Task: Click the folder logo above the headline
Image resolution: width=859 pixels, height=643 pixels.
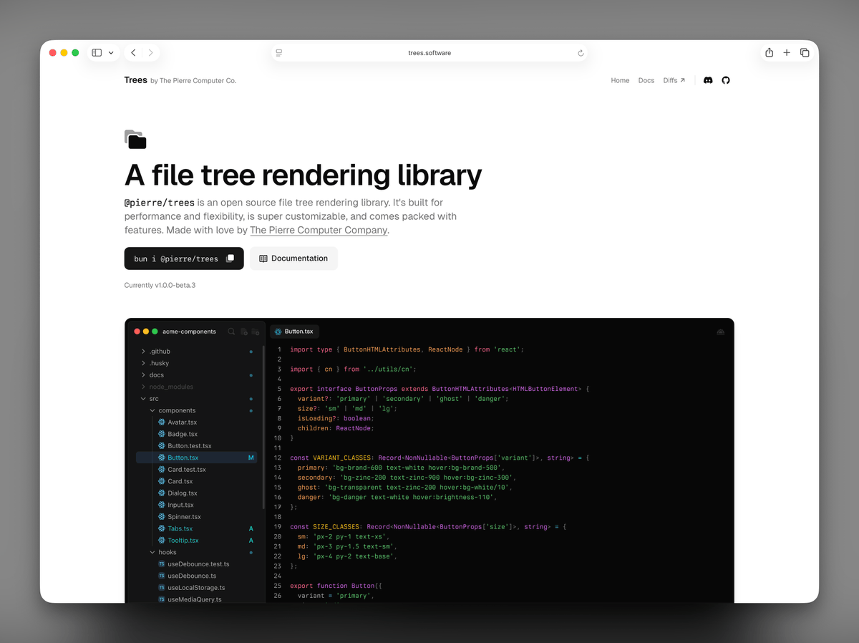Action: click(x=135, y=139)
